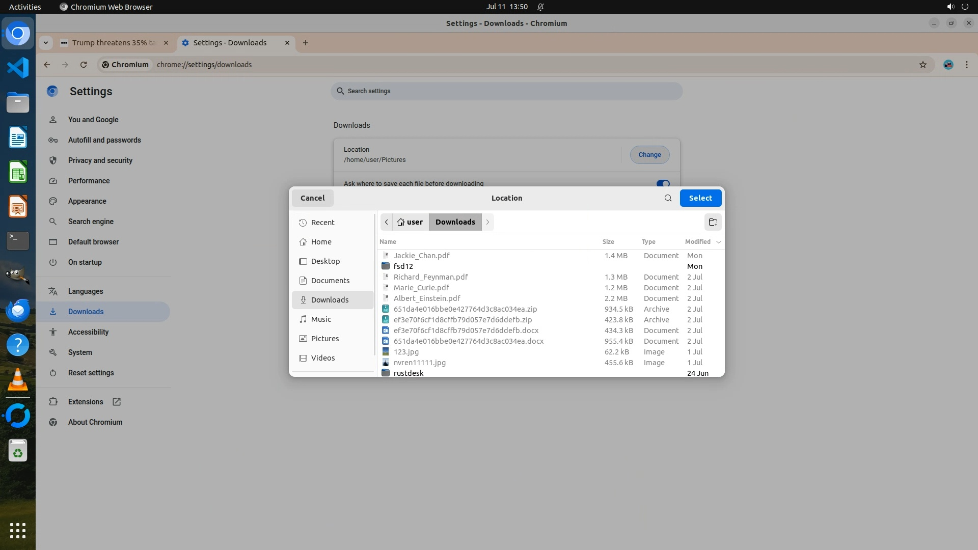Bookmark this page with star icon
The height and width of the screenshot is (550, 978).
pyautogui.click(x=922, y=65)
